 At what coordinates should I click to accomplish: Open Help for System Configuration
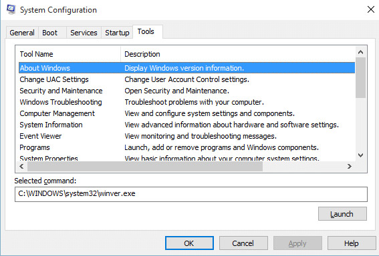click(x=352, y=243)
